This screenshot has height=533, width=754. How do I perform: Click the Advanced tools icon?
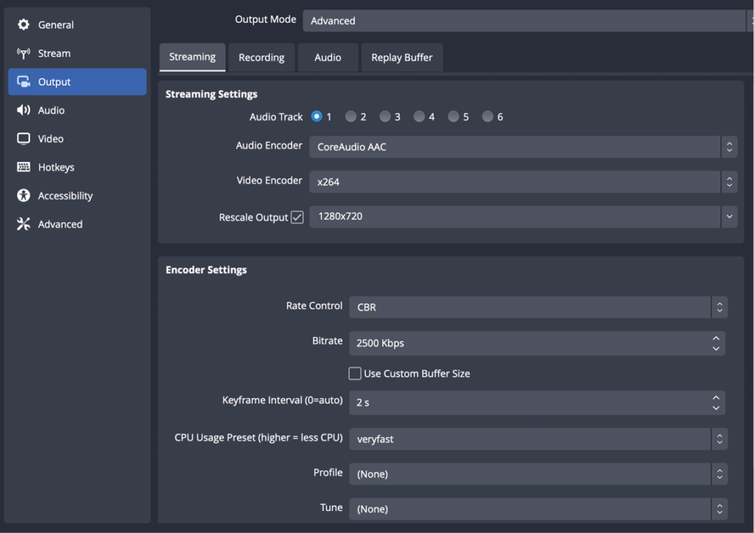[x=24, y=225]
